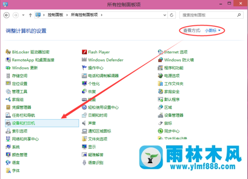The image size is (248, 179).
Task: Open the Internet 选项 globe icon
Action: [160, 52]
